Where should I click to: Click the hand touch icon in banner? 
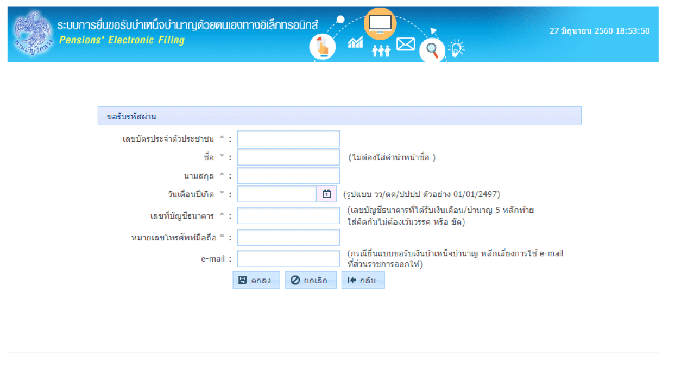pos(323,47)
